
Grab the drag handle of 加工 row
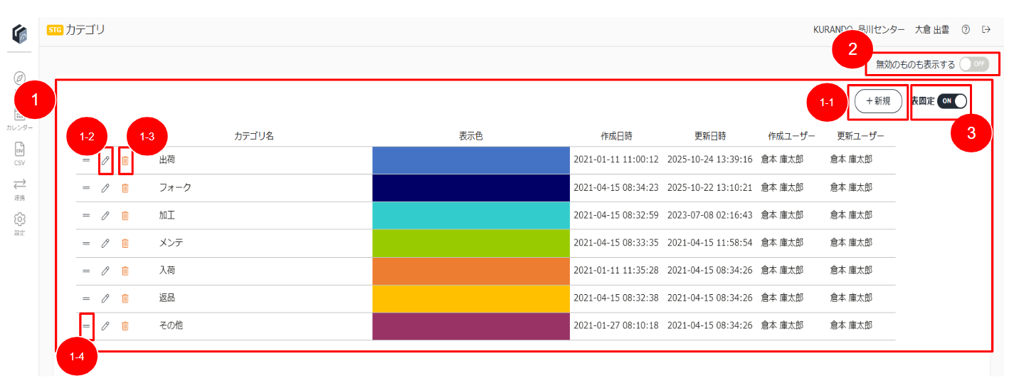(86, 215)
